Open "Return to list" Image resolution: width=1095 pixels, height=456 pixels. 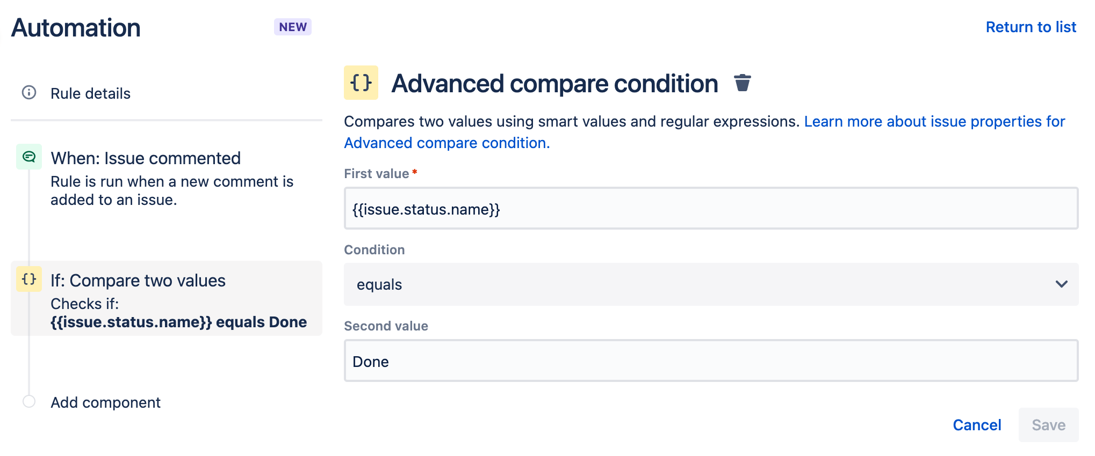tap(1031, 27)
